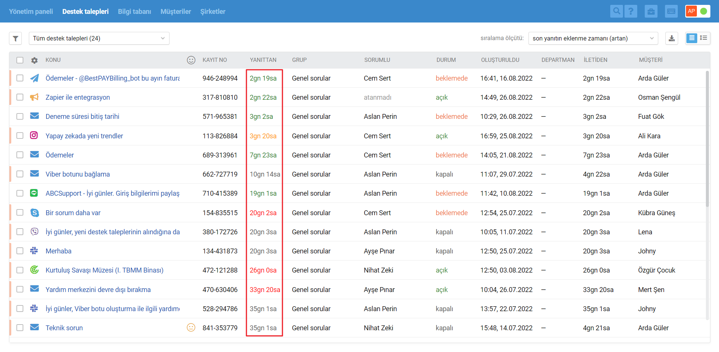Click customer name Mert Şen
719x352 pixels.
[x=651, y=290]
